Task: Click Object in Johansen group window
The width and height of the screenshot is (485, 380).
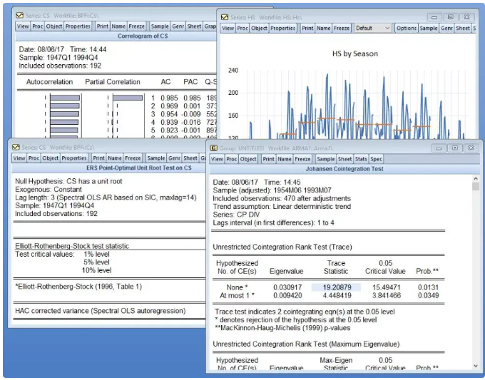Action: pyautogui.click(x=248, y=159)
